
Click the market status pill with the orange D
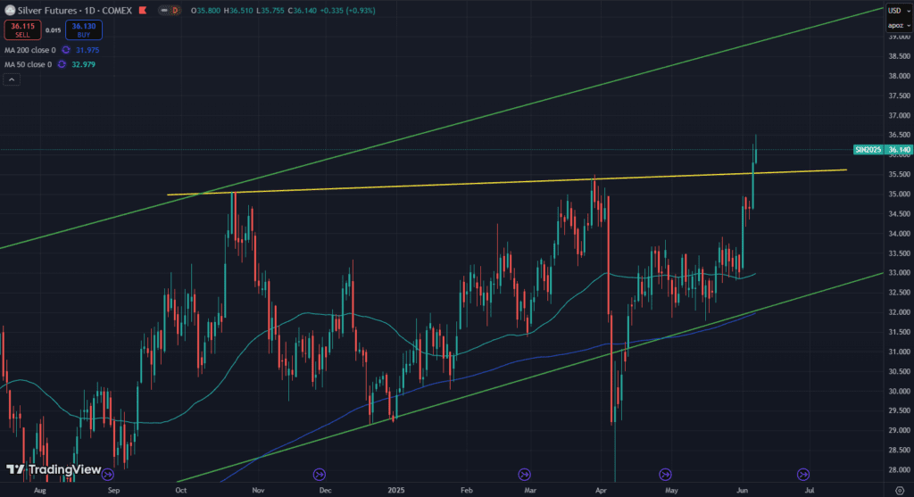(x=169, y=11)
